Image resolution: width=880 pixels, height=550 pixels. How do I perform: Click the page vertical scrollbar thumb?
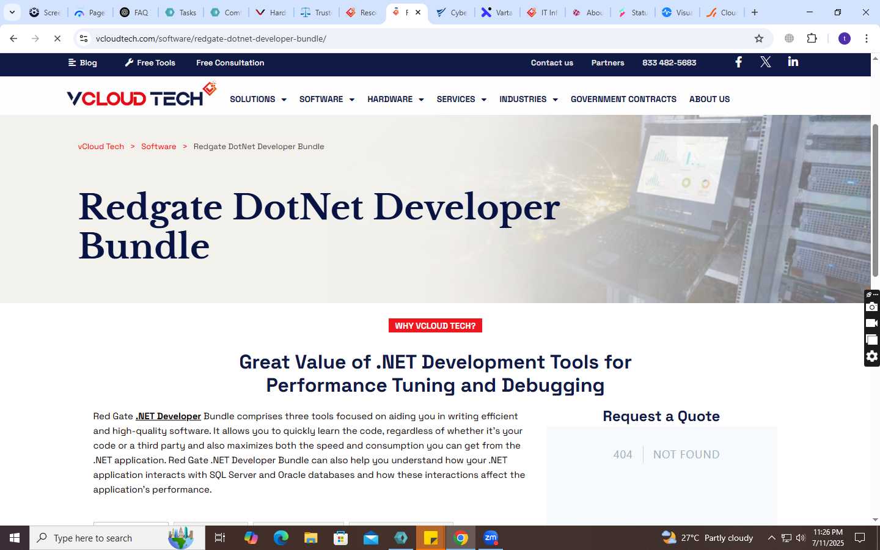pos(875,200)
